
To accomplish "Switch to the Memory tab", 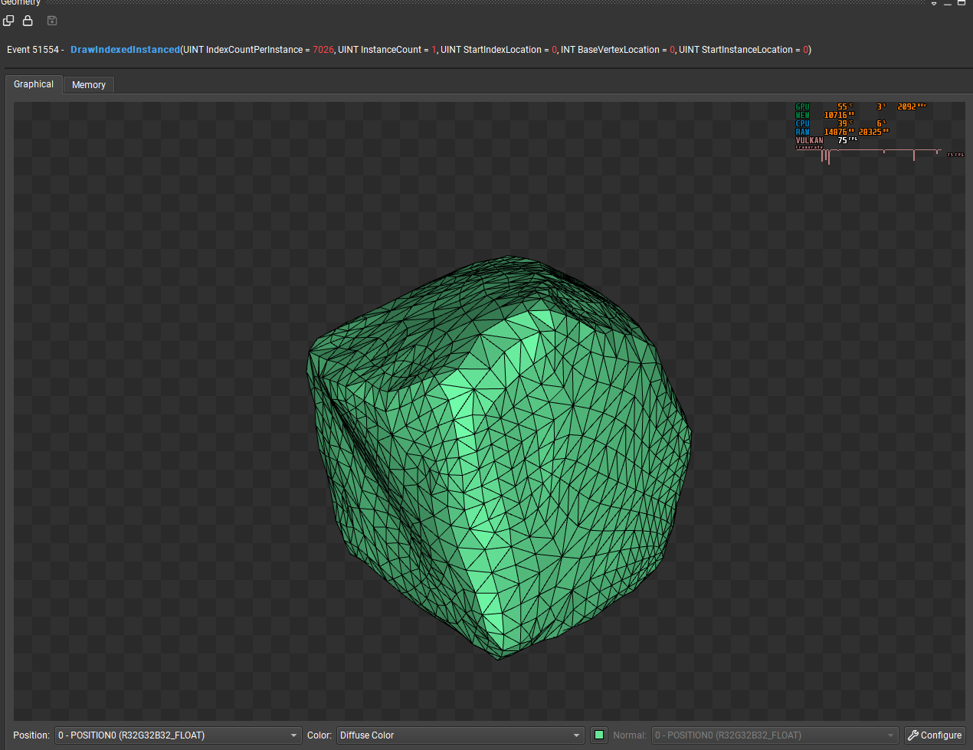I will click(x=89, y=85).
